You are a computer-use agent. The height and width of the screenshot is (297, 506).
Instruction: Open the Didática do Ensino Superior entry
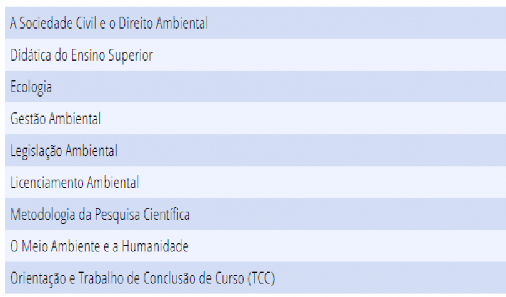point(255,54)
